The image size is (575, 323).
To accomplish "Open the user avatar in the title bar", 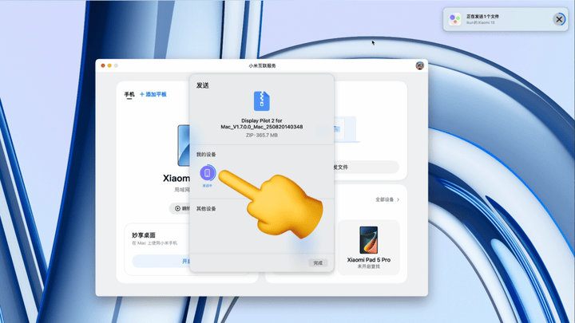I will click(420, 65).
